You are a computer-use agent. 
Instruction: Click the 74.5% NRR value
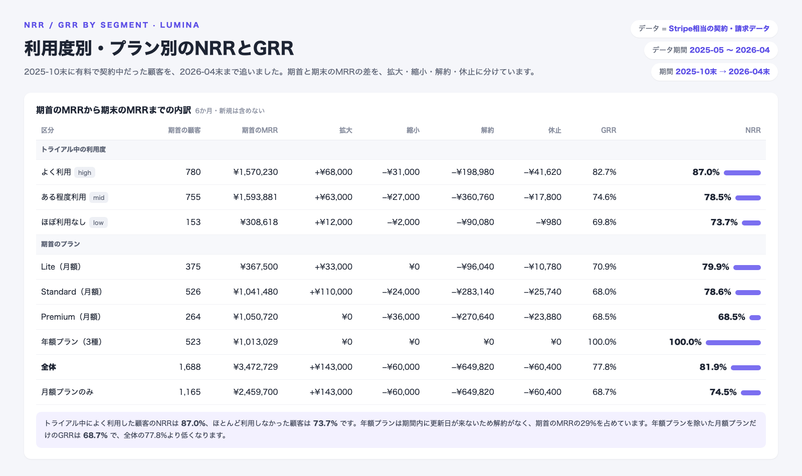[723, 392]
